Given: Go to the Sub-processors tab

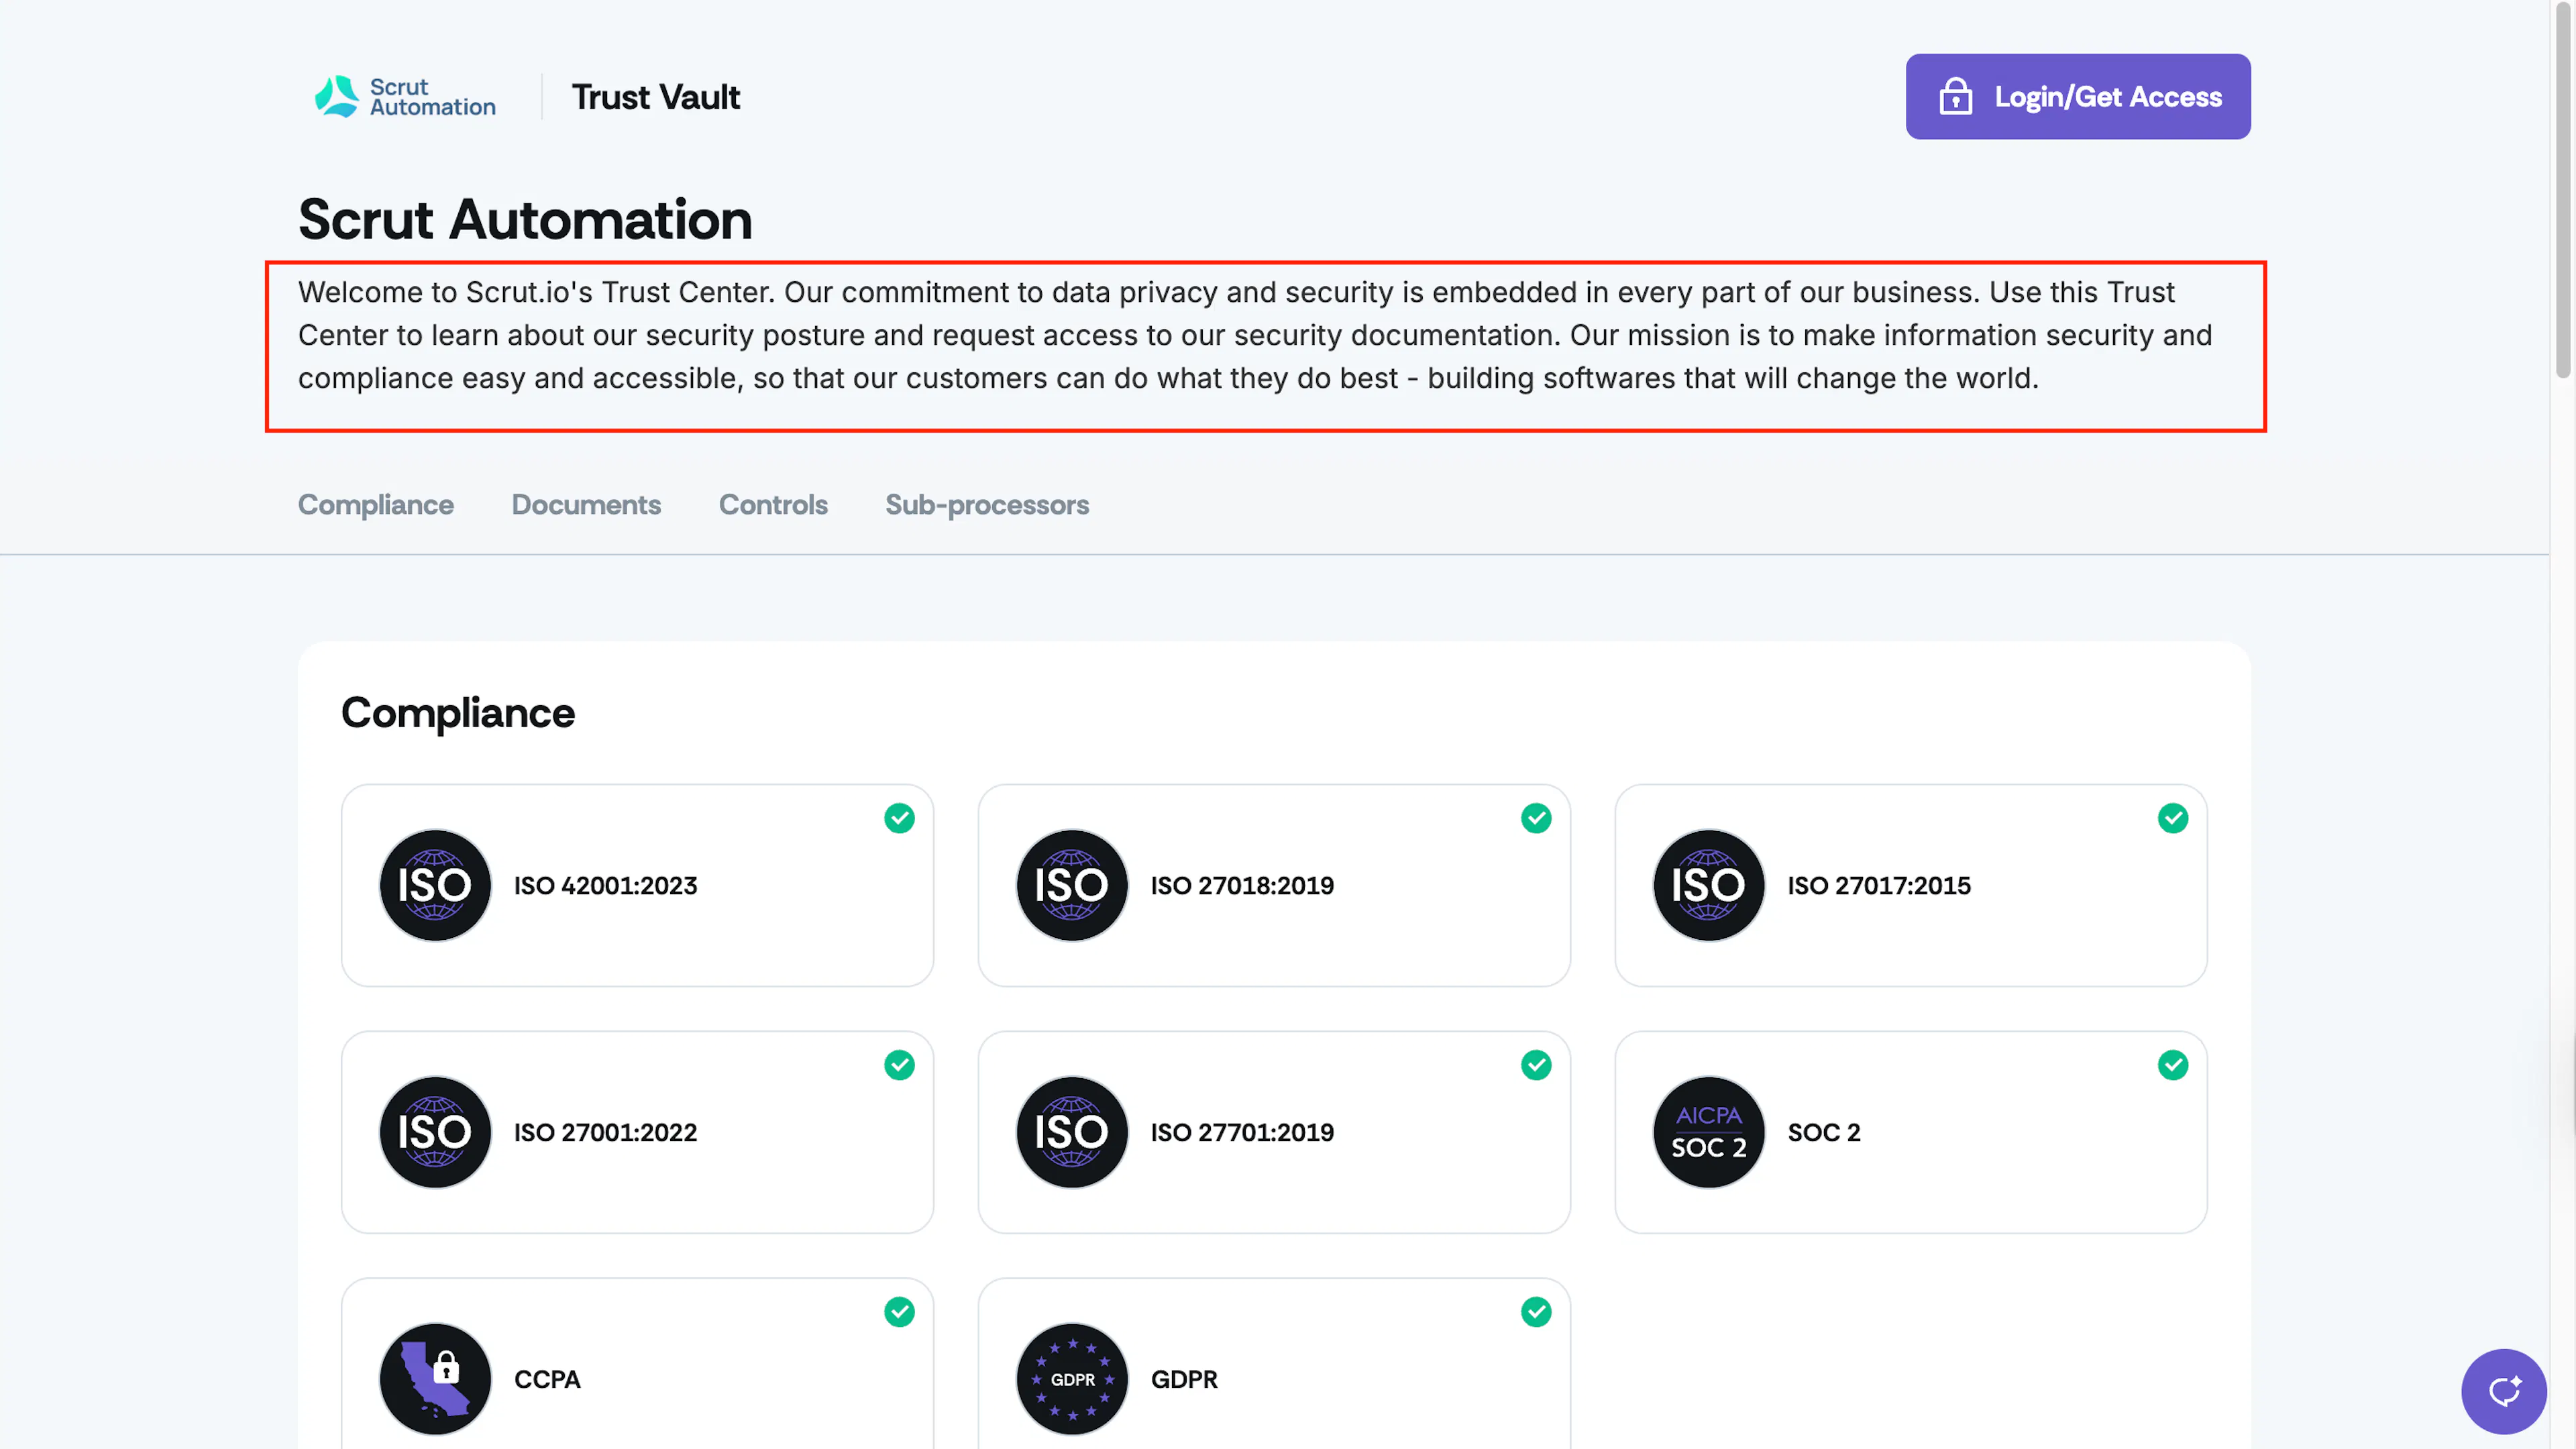Looking at the screenshot, I should click(x=987, y=505).
